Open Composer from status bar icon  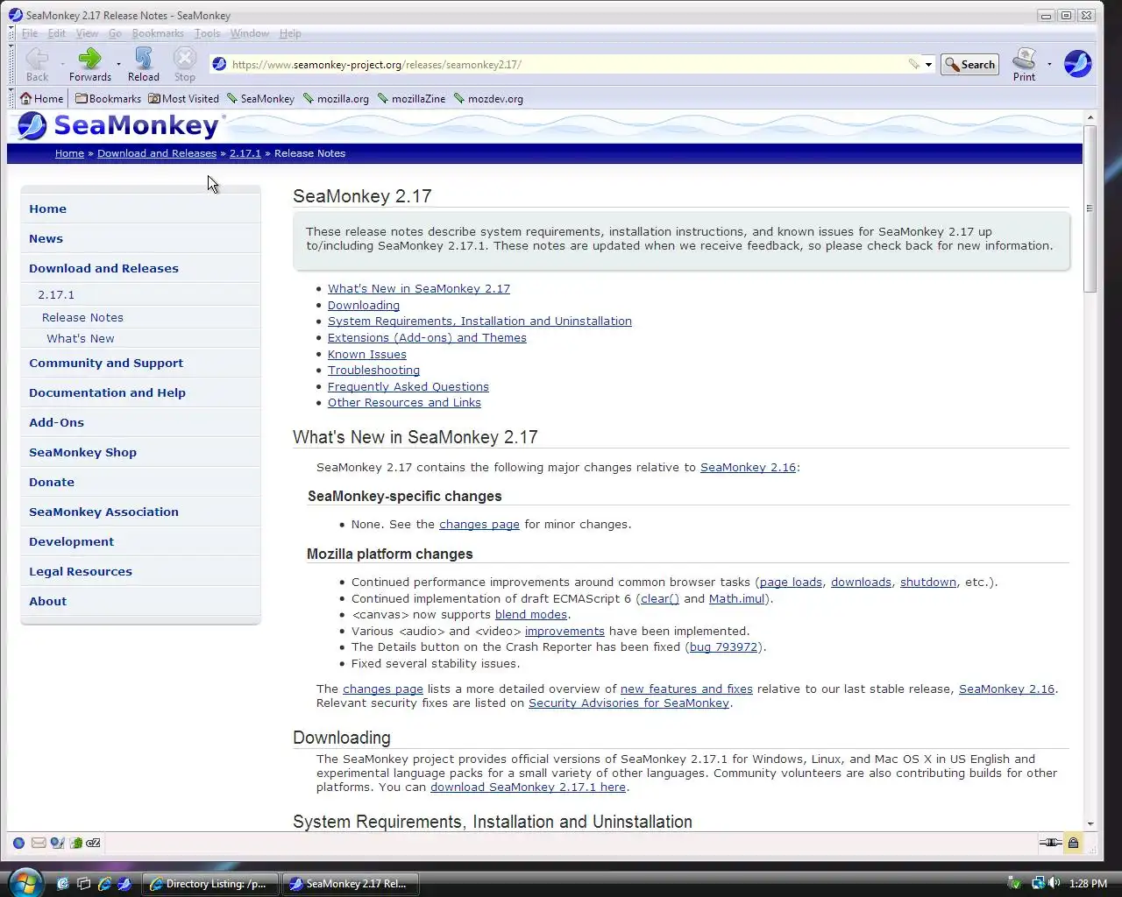point(57,843)
